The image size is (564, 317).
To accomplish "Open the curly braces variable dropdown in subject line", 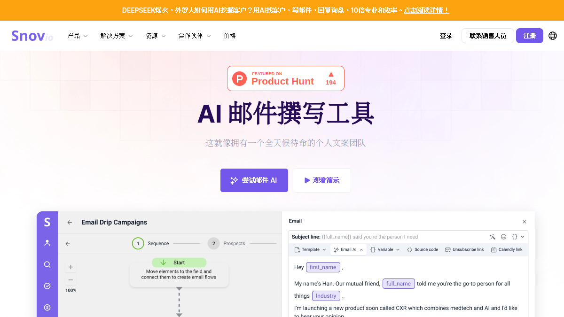I will [517, 237].
